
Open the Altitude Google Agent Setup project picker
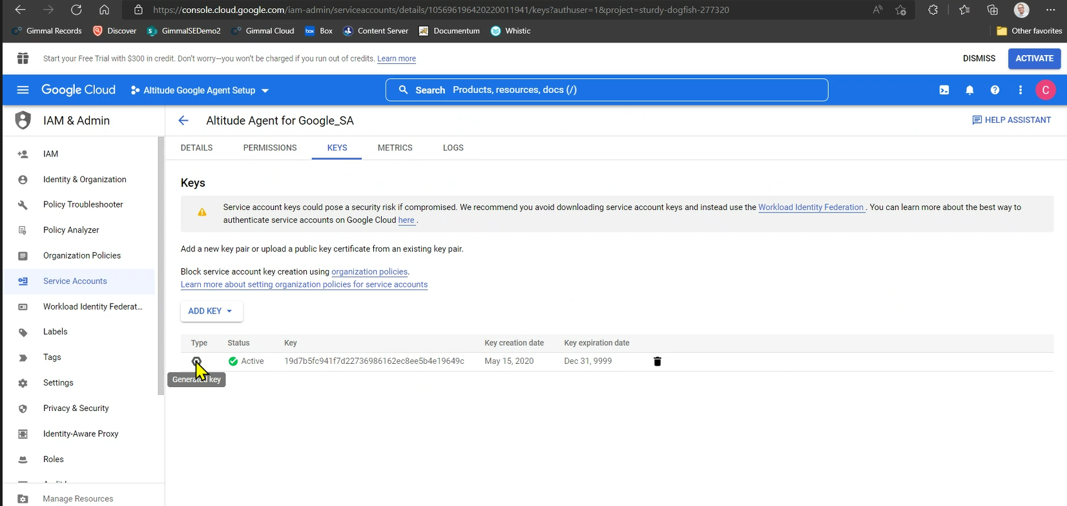point(200,90)
